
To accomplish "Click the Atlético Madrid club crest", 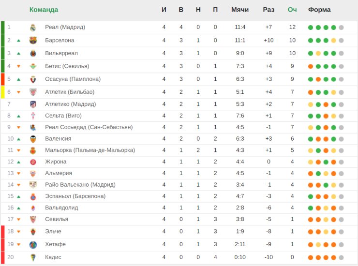I will pos(33,104).
